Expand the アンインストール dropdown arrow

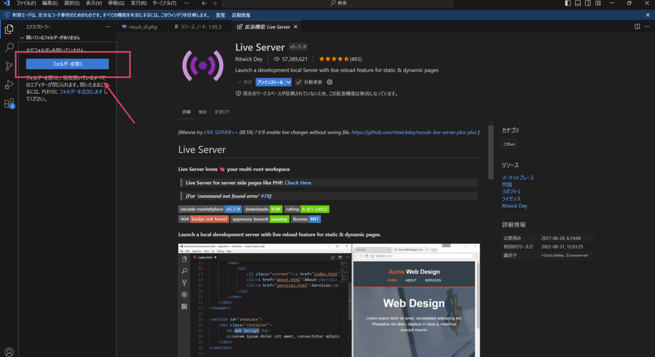pos(289,82)
